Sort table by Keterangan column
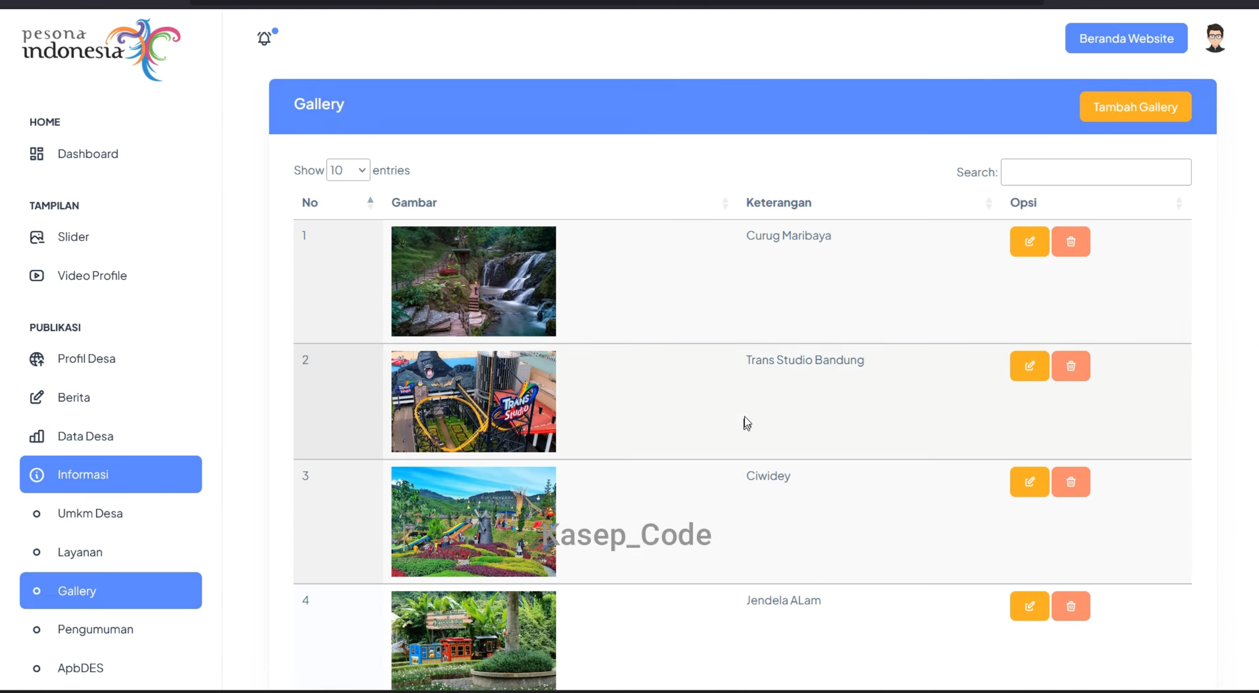 [869, 203]
